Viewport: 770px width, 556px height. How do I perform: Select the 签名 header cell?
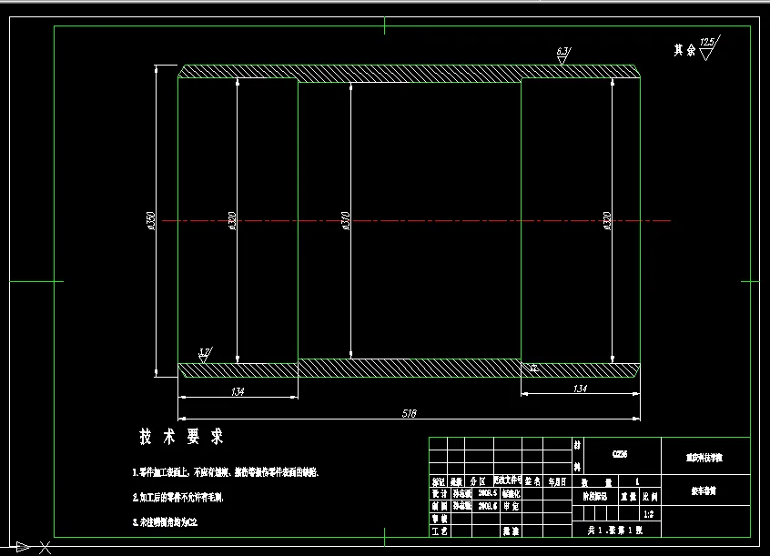tap(532, 481)
